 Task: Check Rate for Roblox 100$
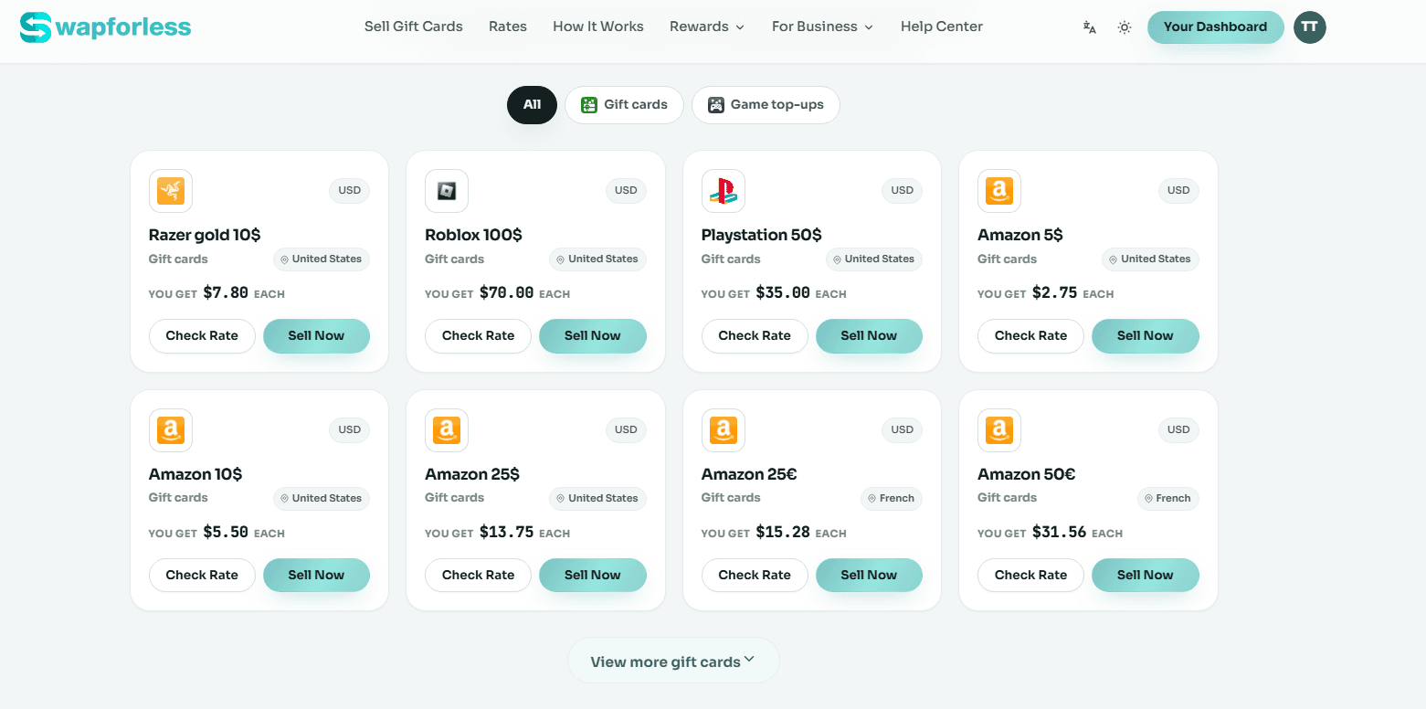(478, 336)
